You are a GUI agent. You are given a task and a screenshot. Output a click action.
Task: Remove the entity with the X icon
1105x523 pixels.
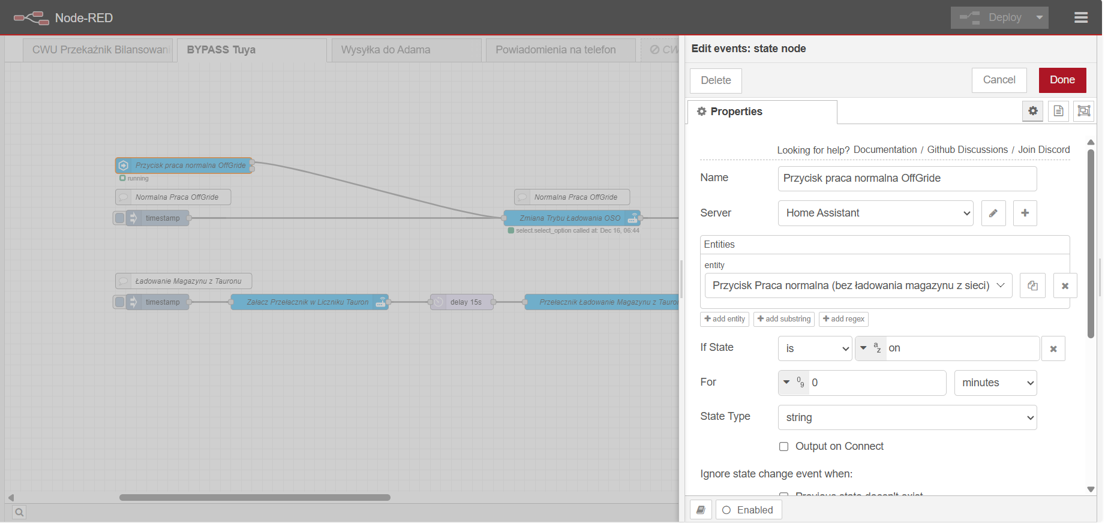tap(1065, 285)
